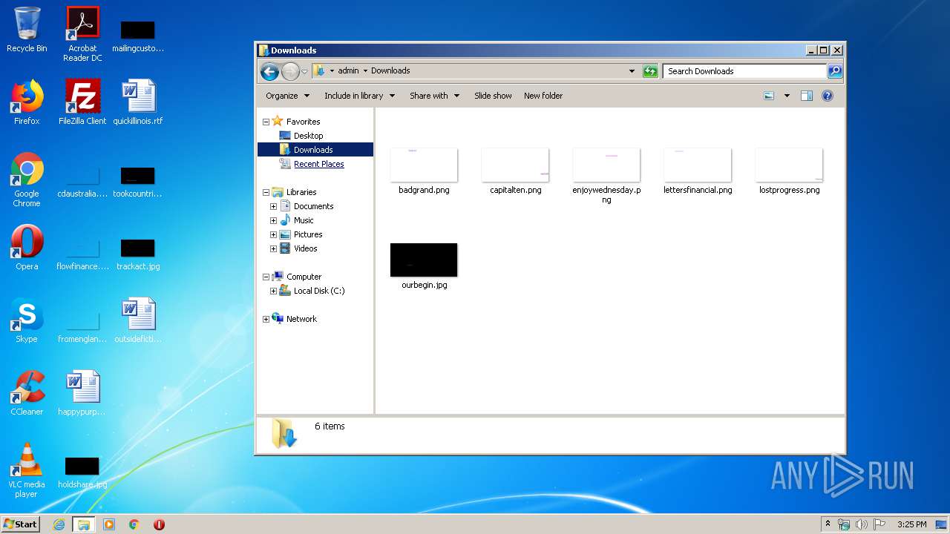
Task: Select Desktop in Favorites
Action: (308, 136)
